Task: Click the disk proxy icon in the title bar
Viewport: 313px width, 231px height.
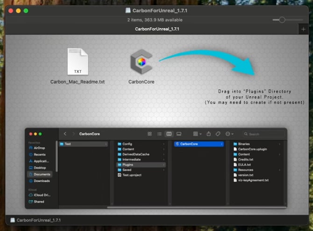Action: (x=128, y=10)
